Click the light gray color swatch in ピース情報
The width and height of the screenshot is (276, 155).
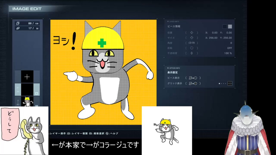point(230,26)
